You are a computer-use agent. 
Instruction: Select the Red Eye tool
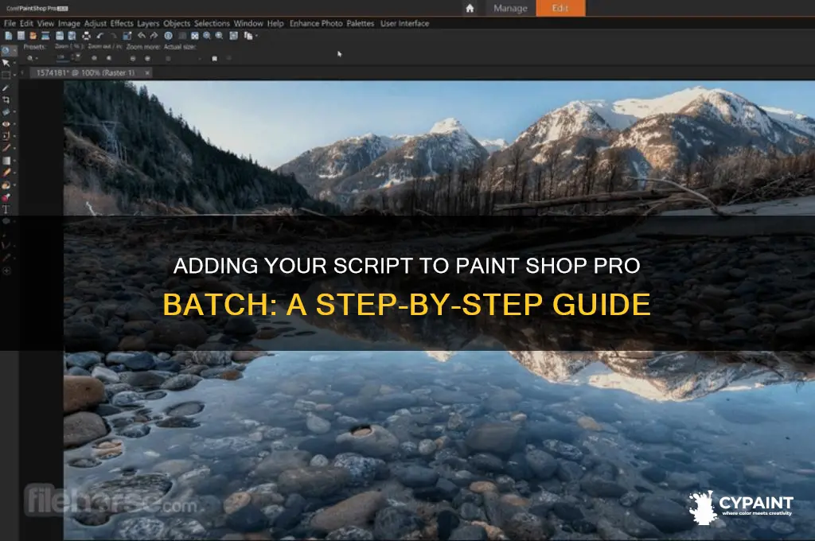[x=6, y=124]
